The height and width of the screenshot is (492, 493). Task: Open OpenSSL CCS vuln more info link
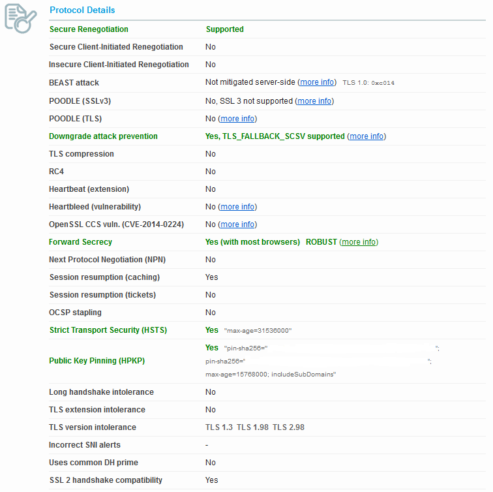click(x=237, y=224)
